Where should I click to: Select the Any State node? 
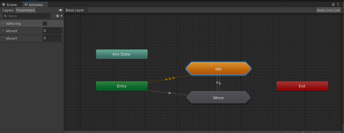pyautogui.click(x=122, y=54)
